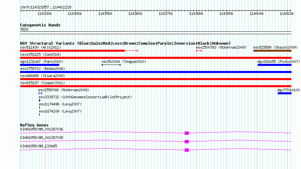Click the Cytogenetic Bands track title
This screenshot has width=301, height=169.
40,25
